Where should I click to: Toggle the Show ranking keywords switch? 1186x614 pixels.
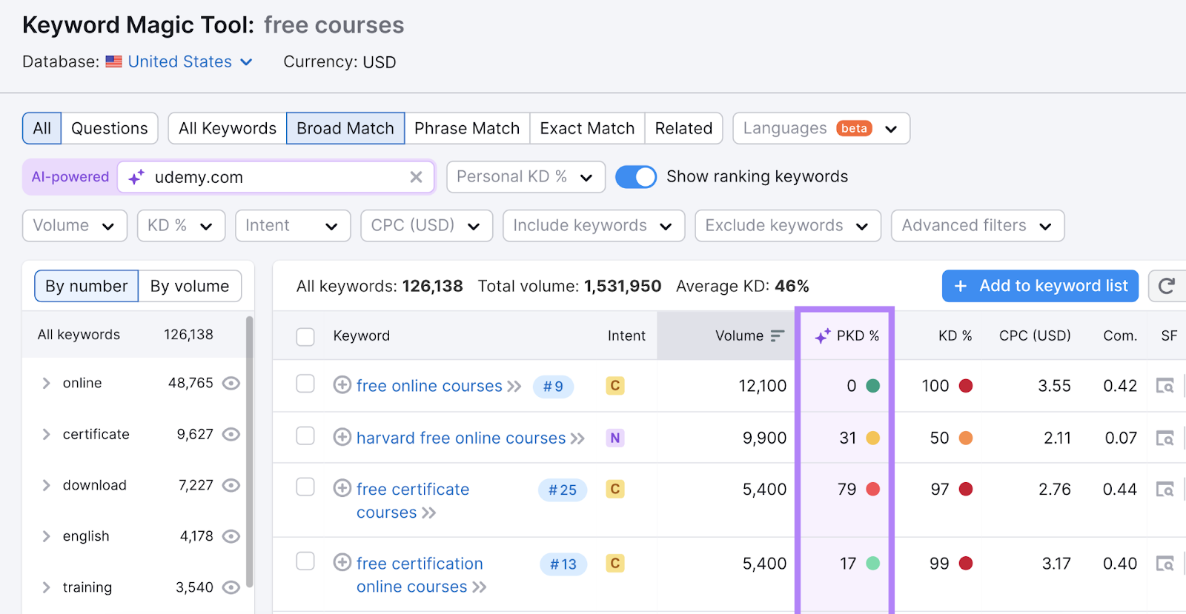point(636,177)
